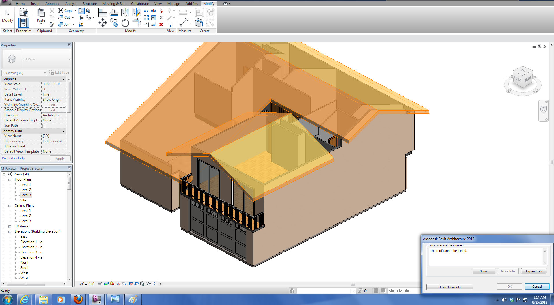Viewport: 554px width, 305px height.
Task: Click the Measure Between Two References icon
Action: [x=183, y=12]
